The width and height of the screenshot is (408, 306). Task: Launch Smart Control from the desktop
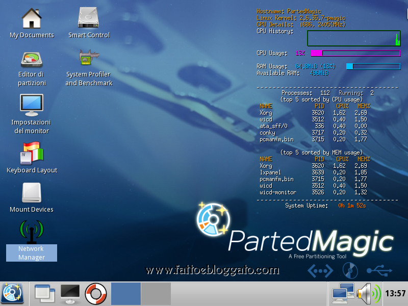pos(88,17)
